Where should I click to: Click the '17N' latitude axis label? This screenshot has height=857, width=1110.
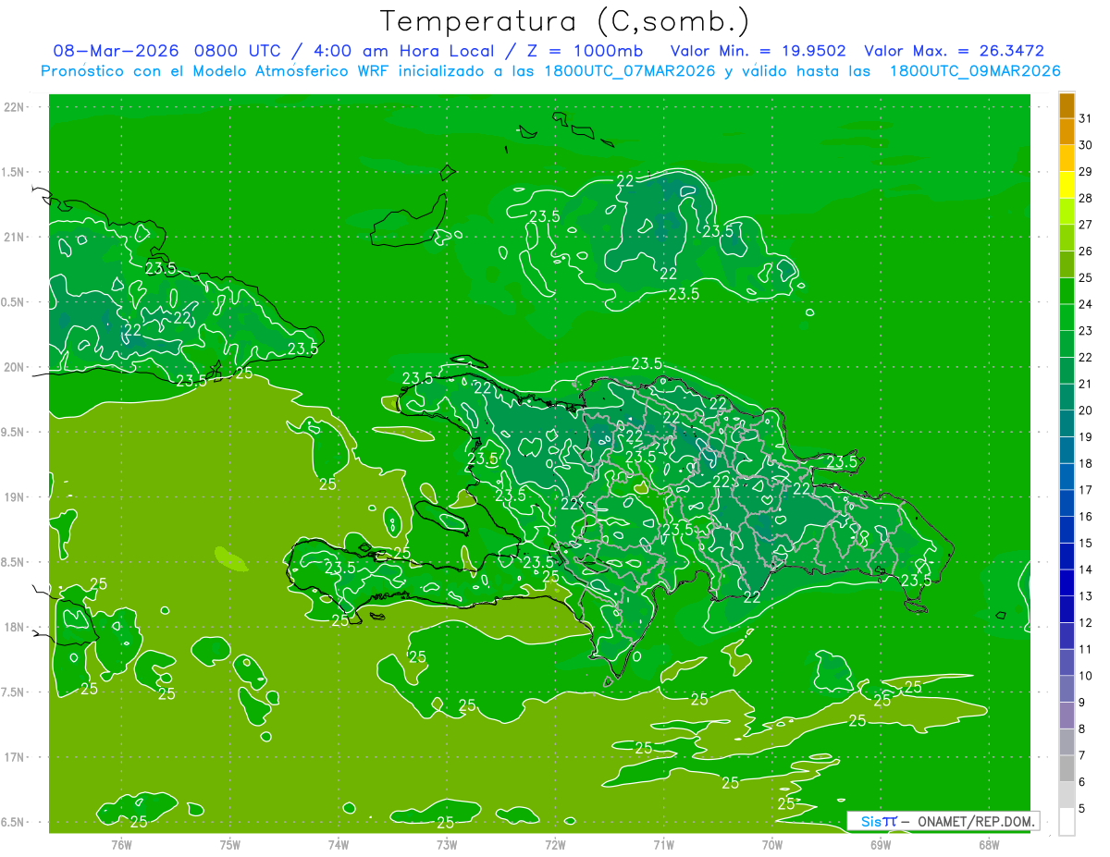(15, 758)
